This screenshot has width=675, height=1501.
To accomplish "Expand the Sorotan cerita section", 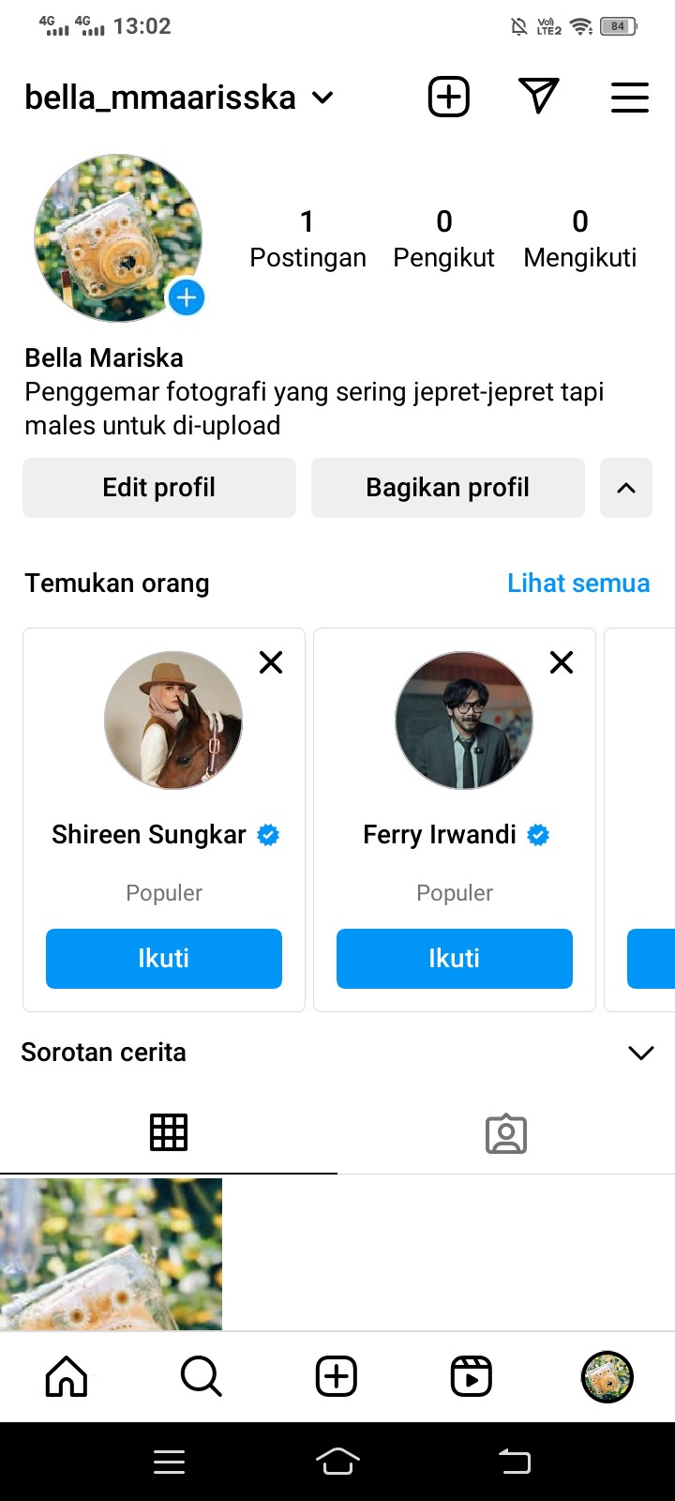I will point(641,1053).
